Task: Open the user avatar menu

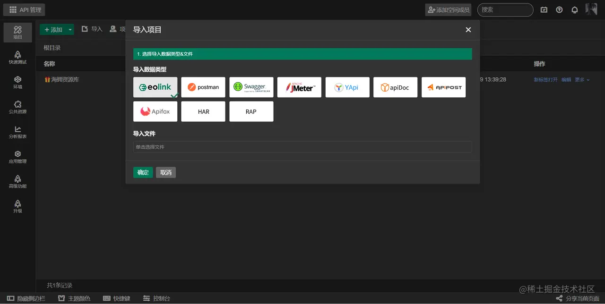Action: tap(592, 9)
